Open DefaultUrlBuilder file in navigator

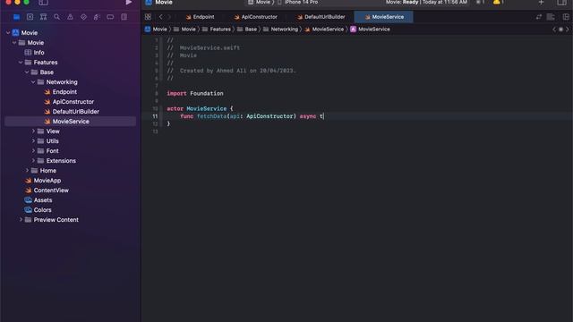pyautogui.click(x=72, y=112)
